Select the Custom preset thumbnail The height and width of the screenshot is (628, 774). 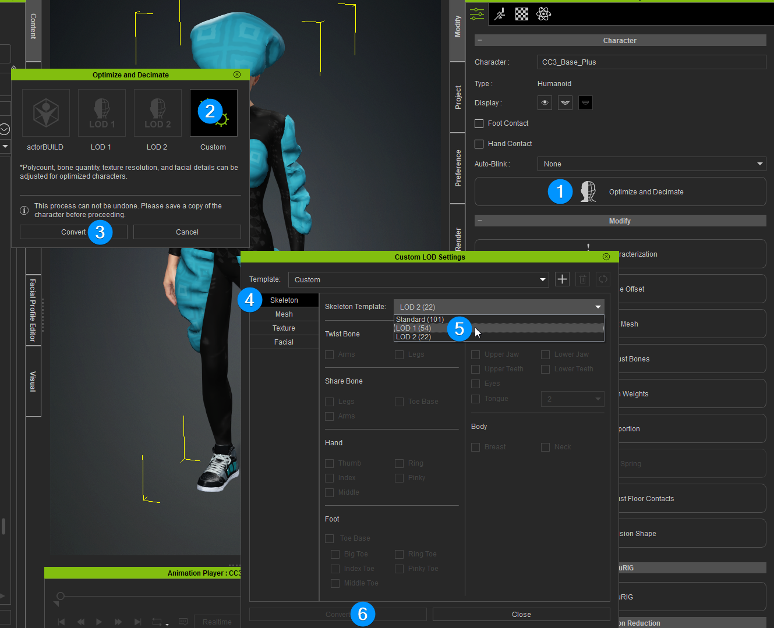point(213,113)
